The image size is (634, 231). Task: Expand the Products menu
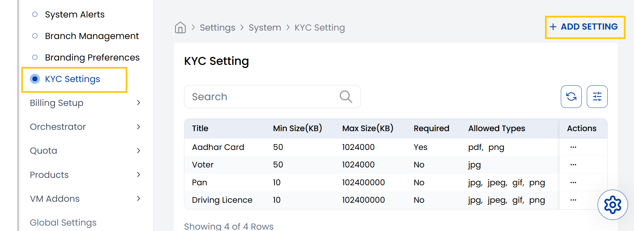[x=85, y=175]
